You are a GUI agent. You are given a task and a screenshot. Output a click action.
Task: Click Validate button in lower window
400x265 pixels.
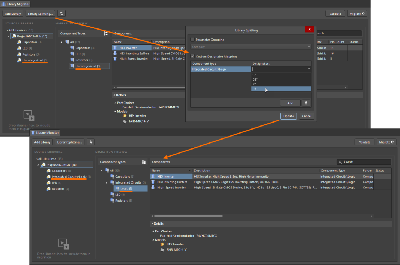(x=364, y=142)
